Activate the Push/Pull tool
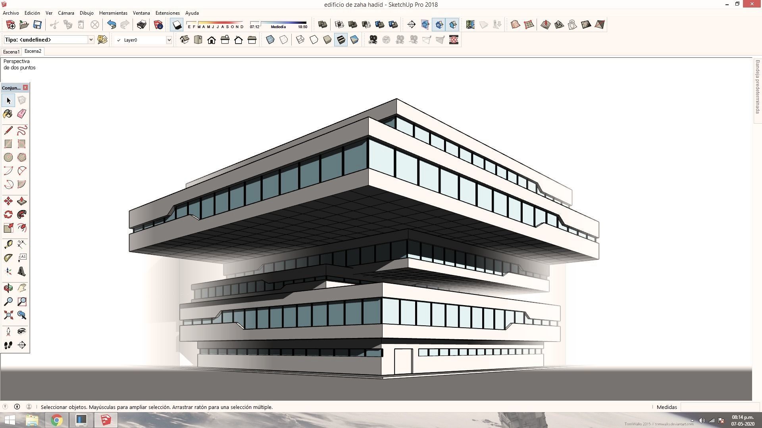 (x=22, y=201)
